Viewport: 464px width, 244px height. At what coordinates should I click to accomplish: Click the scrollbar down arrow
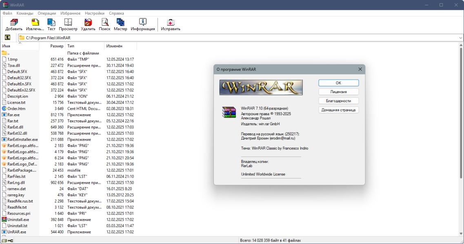(x=461, y=234)
